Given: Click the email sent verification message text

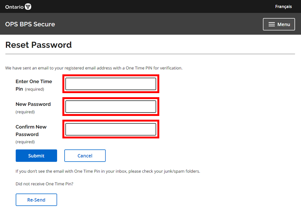Looking at the screenshot, I should tap(94, 68).
